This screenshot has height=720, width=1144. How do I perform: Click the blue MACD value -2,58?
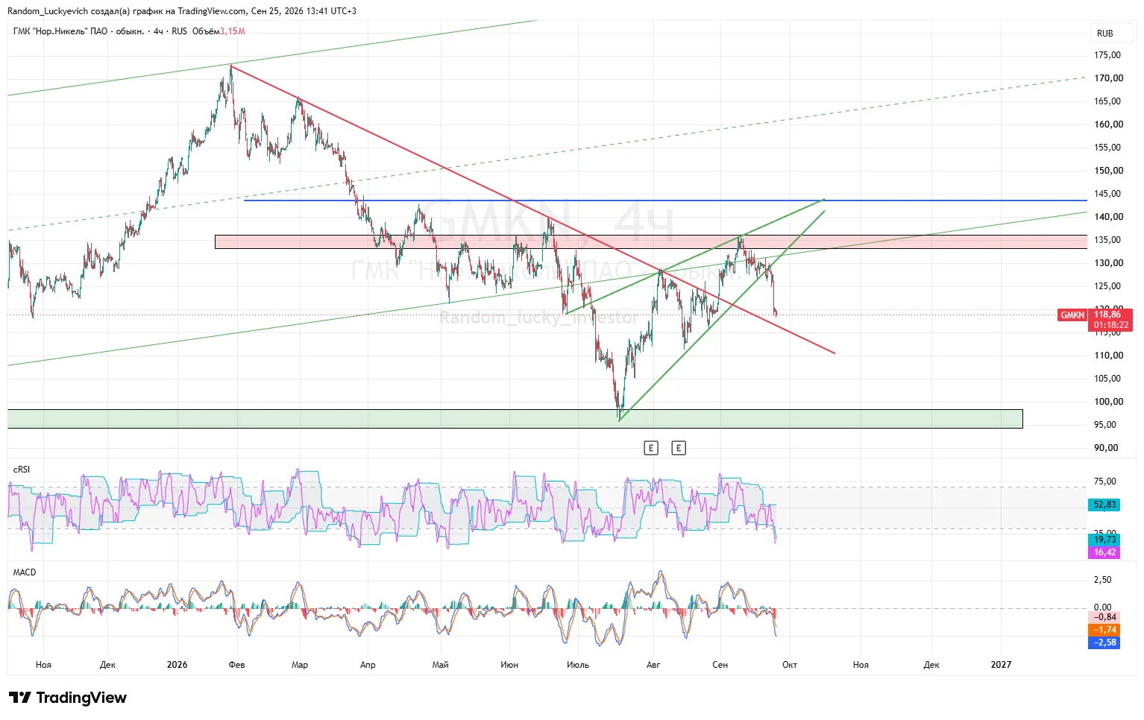(1105, 642)
